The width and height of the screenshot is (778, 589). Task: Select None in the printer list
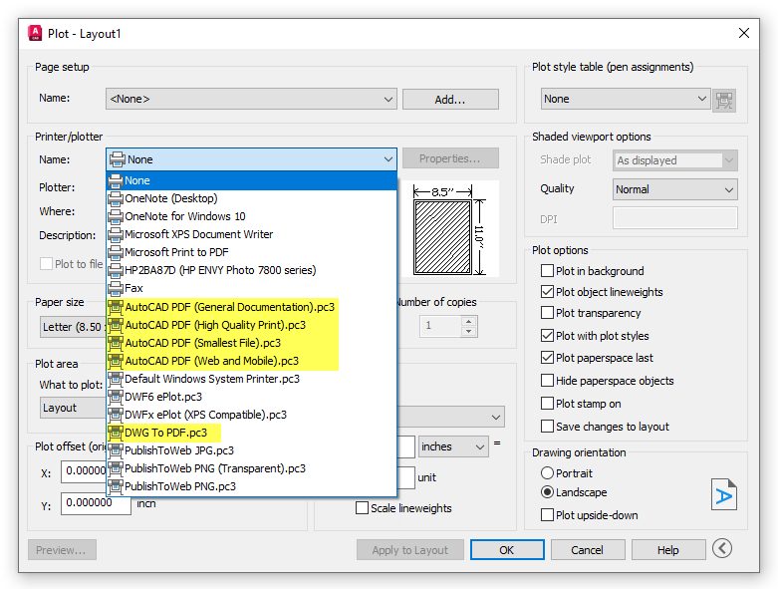[251, 180]
